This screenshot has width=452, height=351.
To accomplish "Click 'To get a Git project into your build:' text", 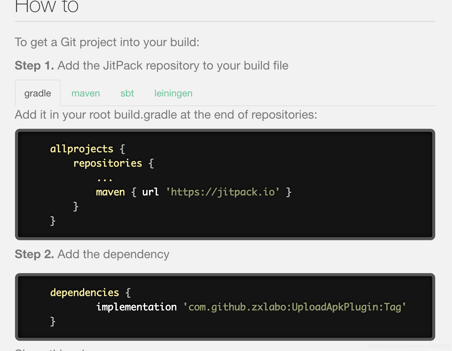I will [107, 42].
